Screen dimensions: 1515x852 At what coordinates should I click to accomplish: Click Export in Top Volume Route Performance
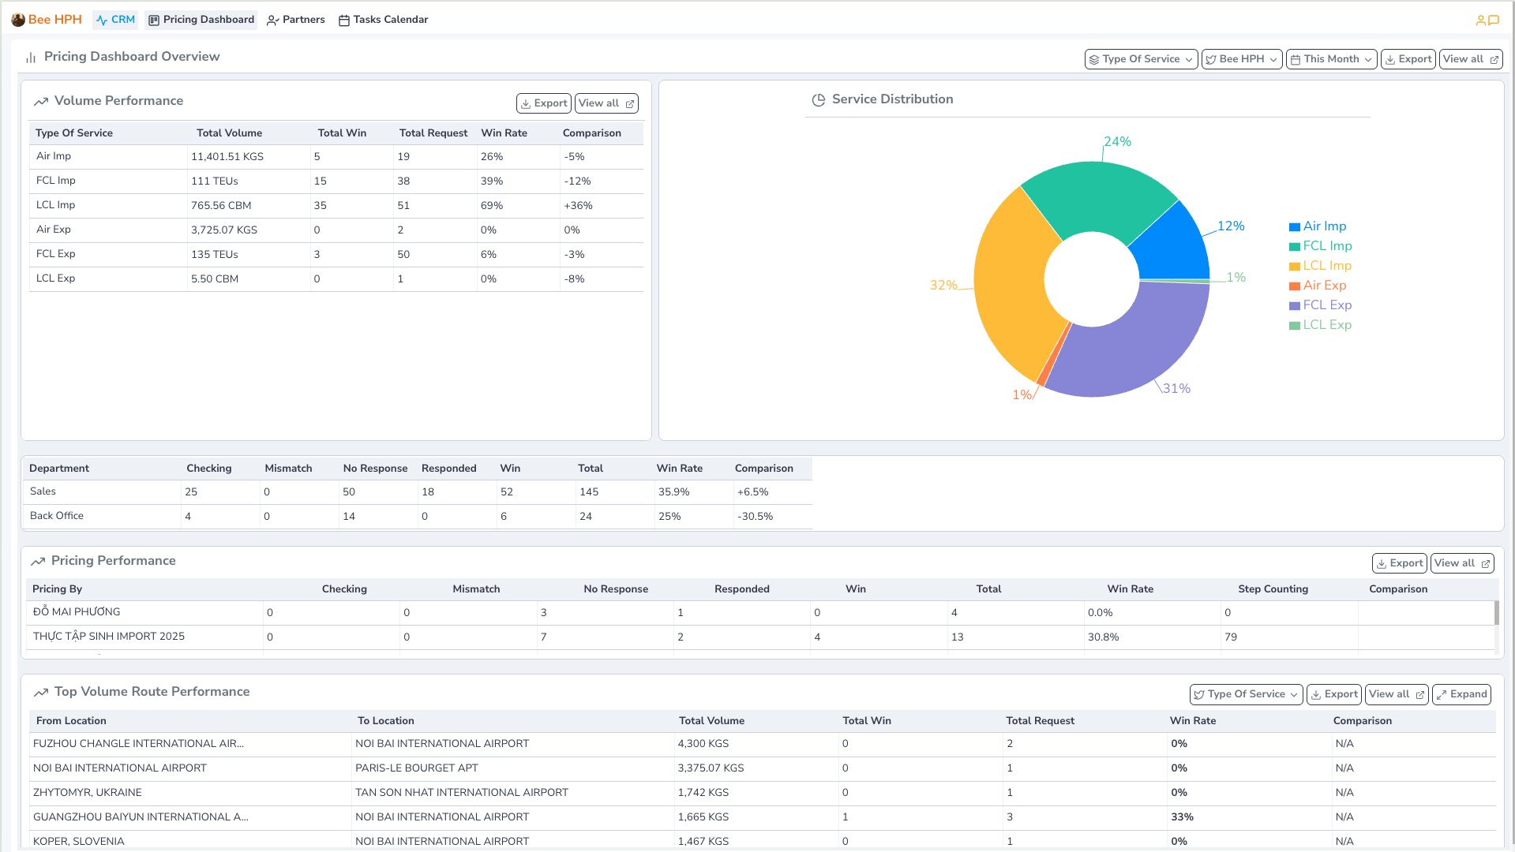click(x=1333, y=694)
